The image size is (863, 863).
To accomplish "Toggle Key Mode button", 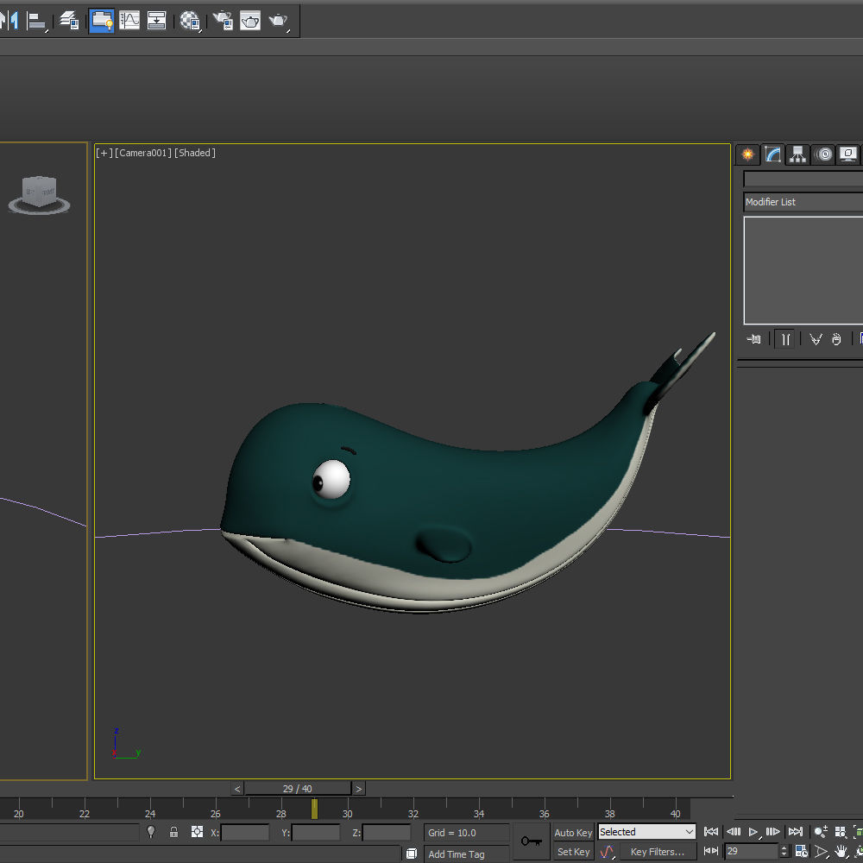I will coord(711,852).
